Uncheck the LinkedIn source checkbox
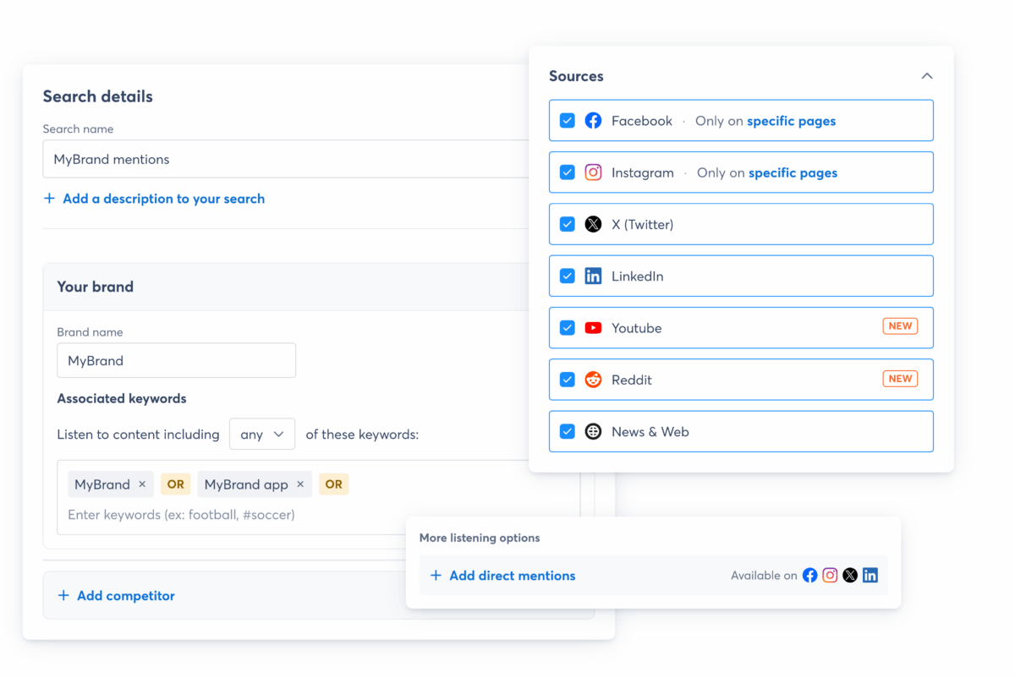The width and height of the screenshot is (1015, 678). pos(568,276)
